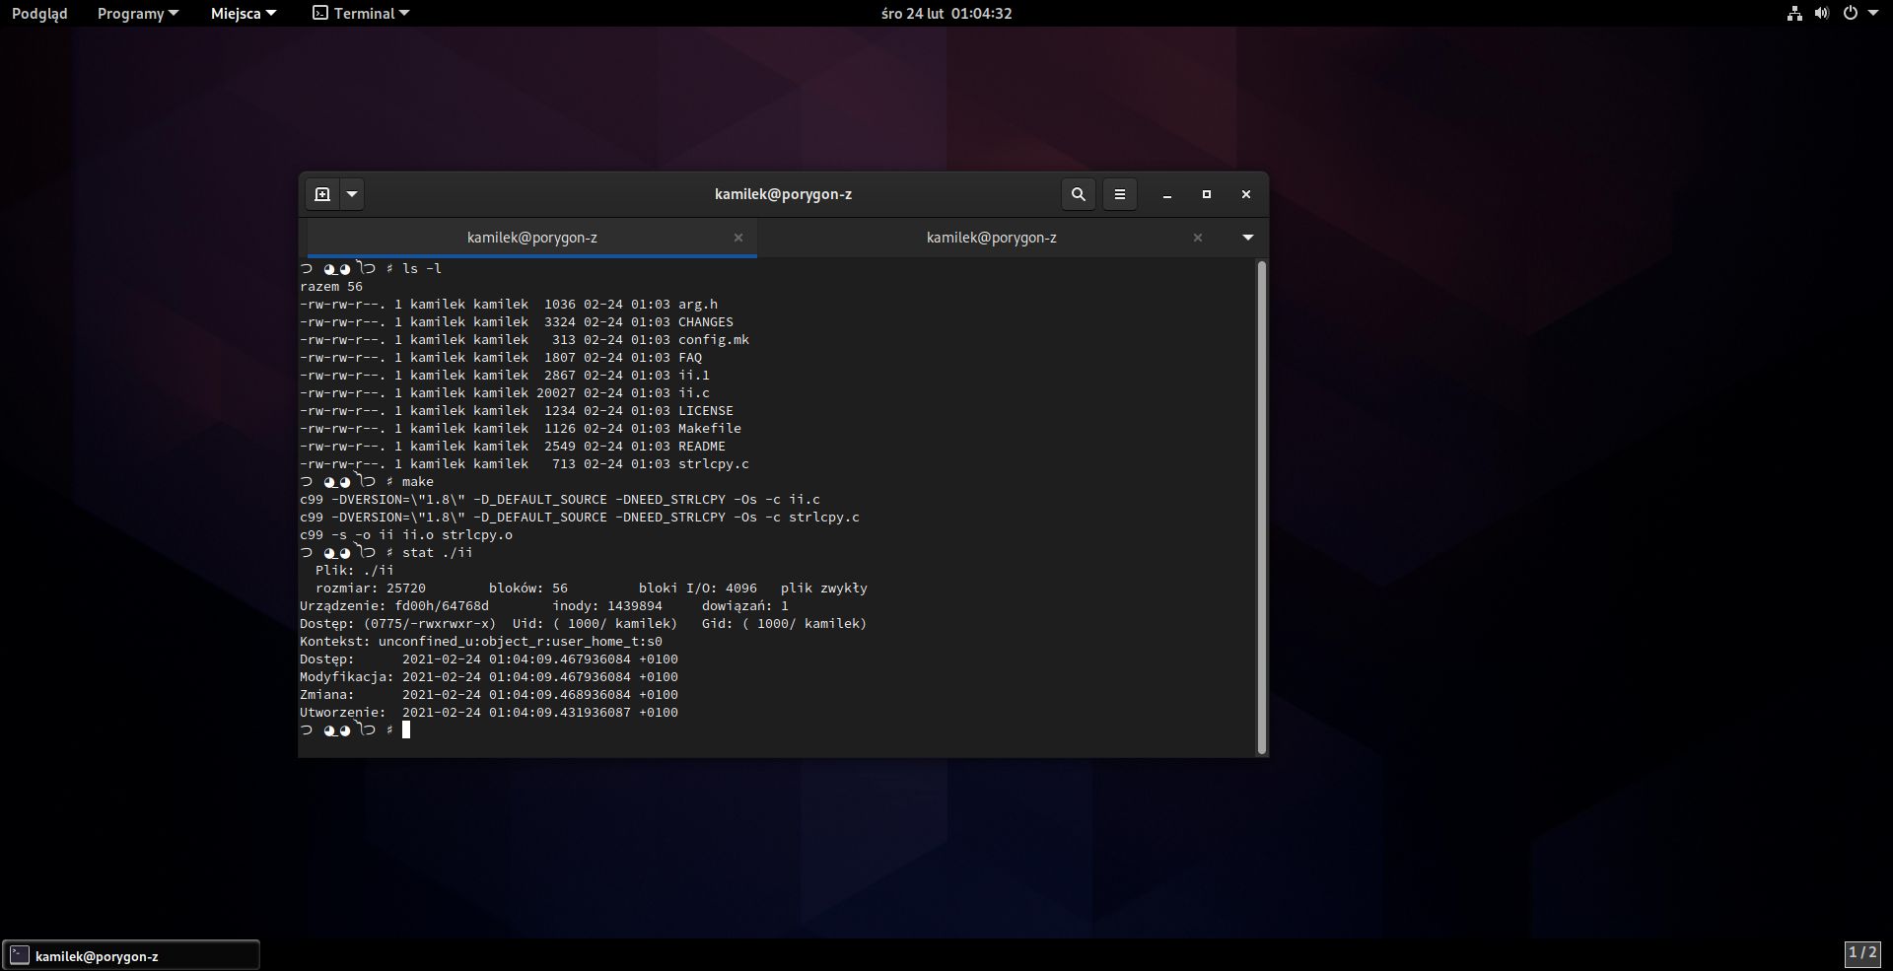Screen dimensions: 1893x971
Task: Click the workspace switcher 1/2 indicator
Action: tap(1861, 953)
